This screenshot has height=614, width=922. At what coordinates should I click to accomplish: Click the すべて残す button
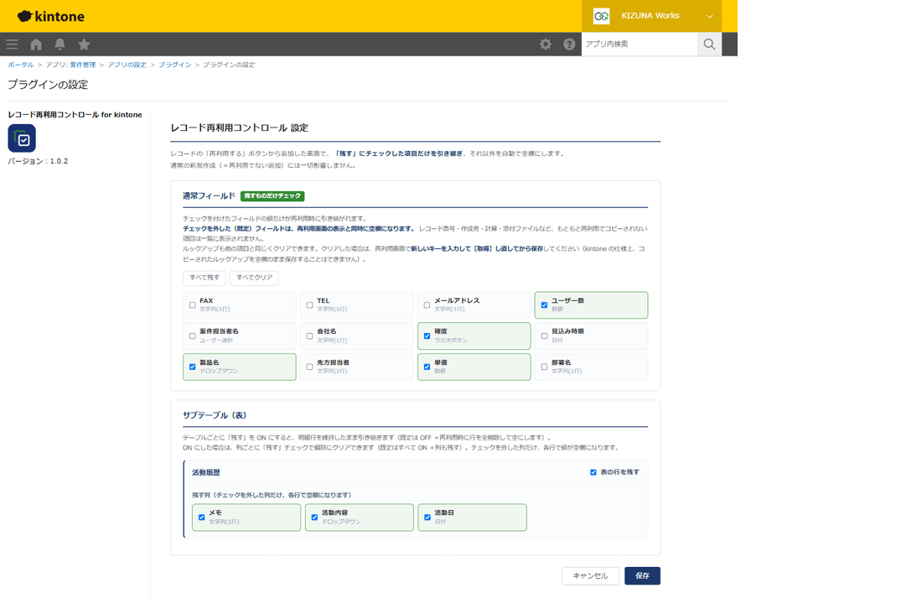click(204, 278)
